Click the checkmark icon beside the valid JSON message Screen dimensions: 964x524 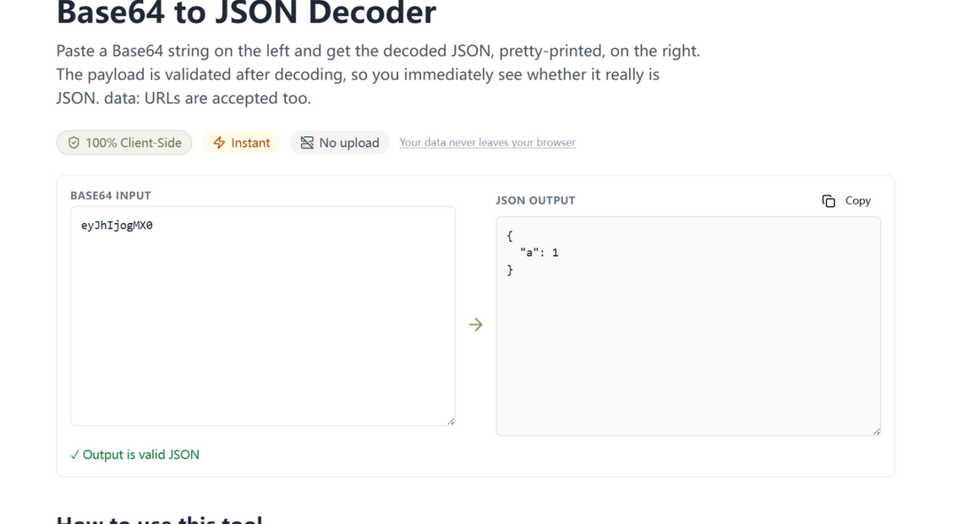point(74,456)
